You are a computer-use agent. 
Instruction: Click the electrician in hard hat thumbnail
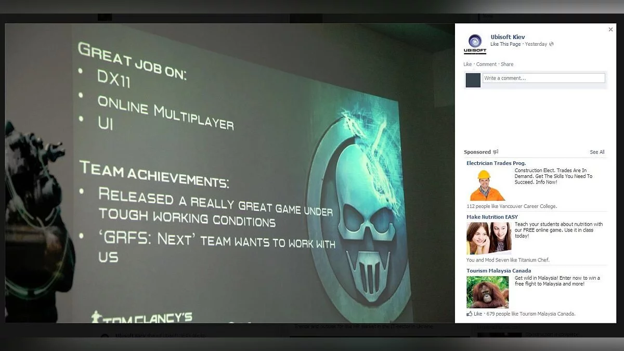coord(488,185)
